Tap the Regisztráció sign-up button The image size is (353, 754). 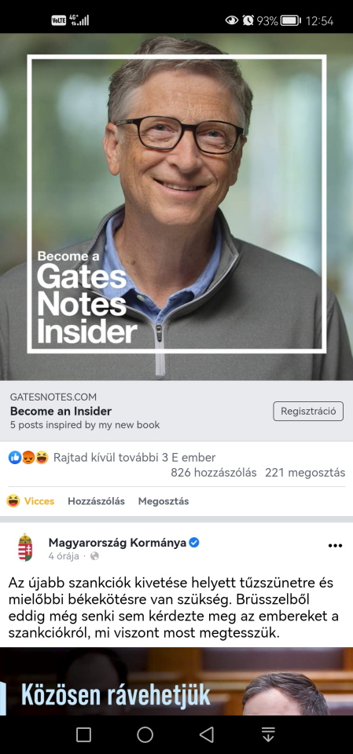click(308, 412)
